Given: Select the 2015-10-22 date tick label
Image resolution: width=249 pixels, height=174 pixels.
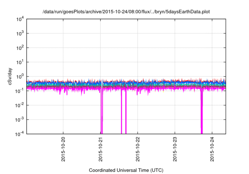Looking at the screenshot, I should (x=138, y=149).
